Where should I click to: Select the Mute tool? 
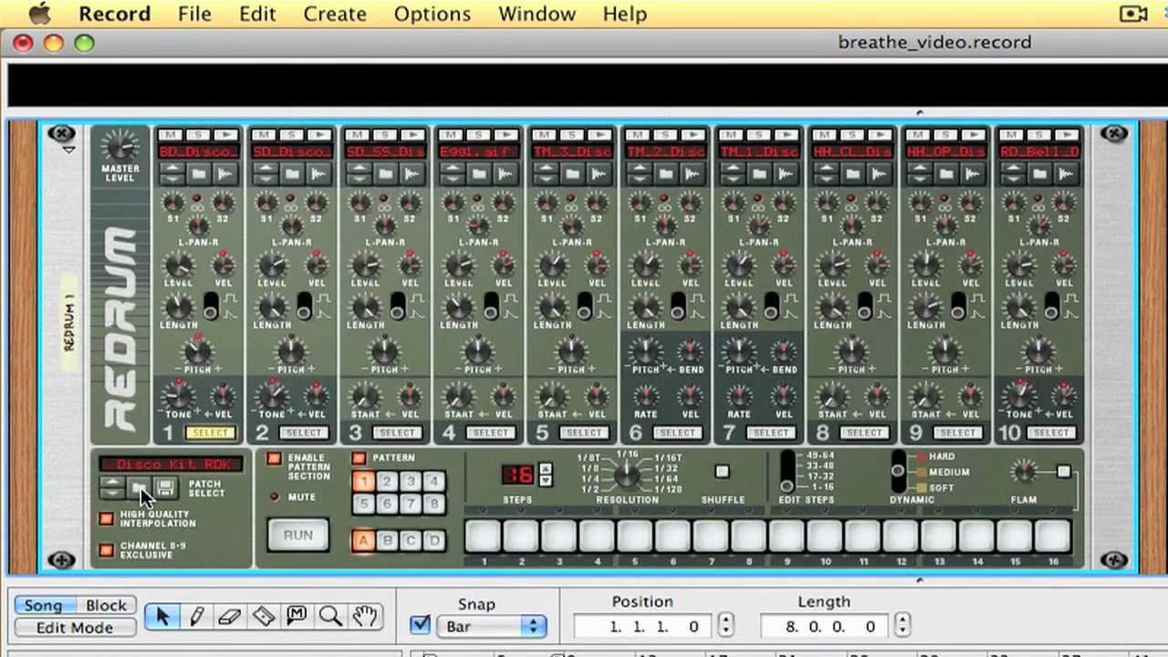click(297, 617)
